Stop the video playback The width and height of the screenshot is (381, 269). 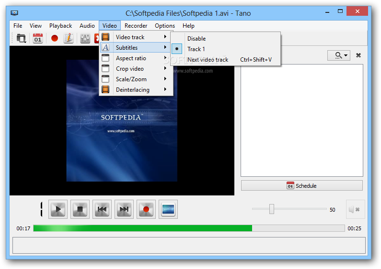pyautogui.click(x=80, y=209)
